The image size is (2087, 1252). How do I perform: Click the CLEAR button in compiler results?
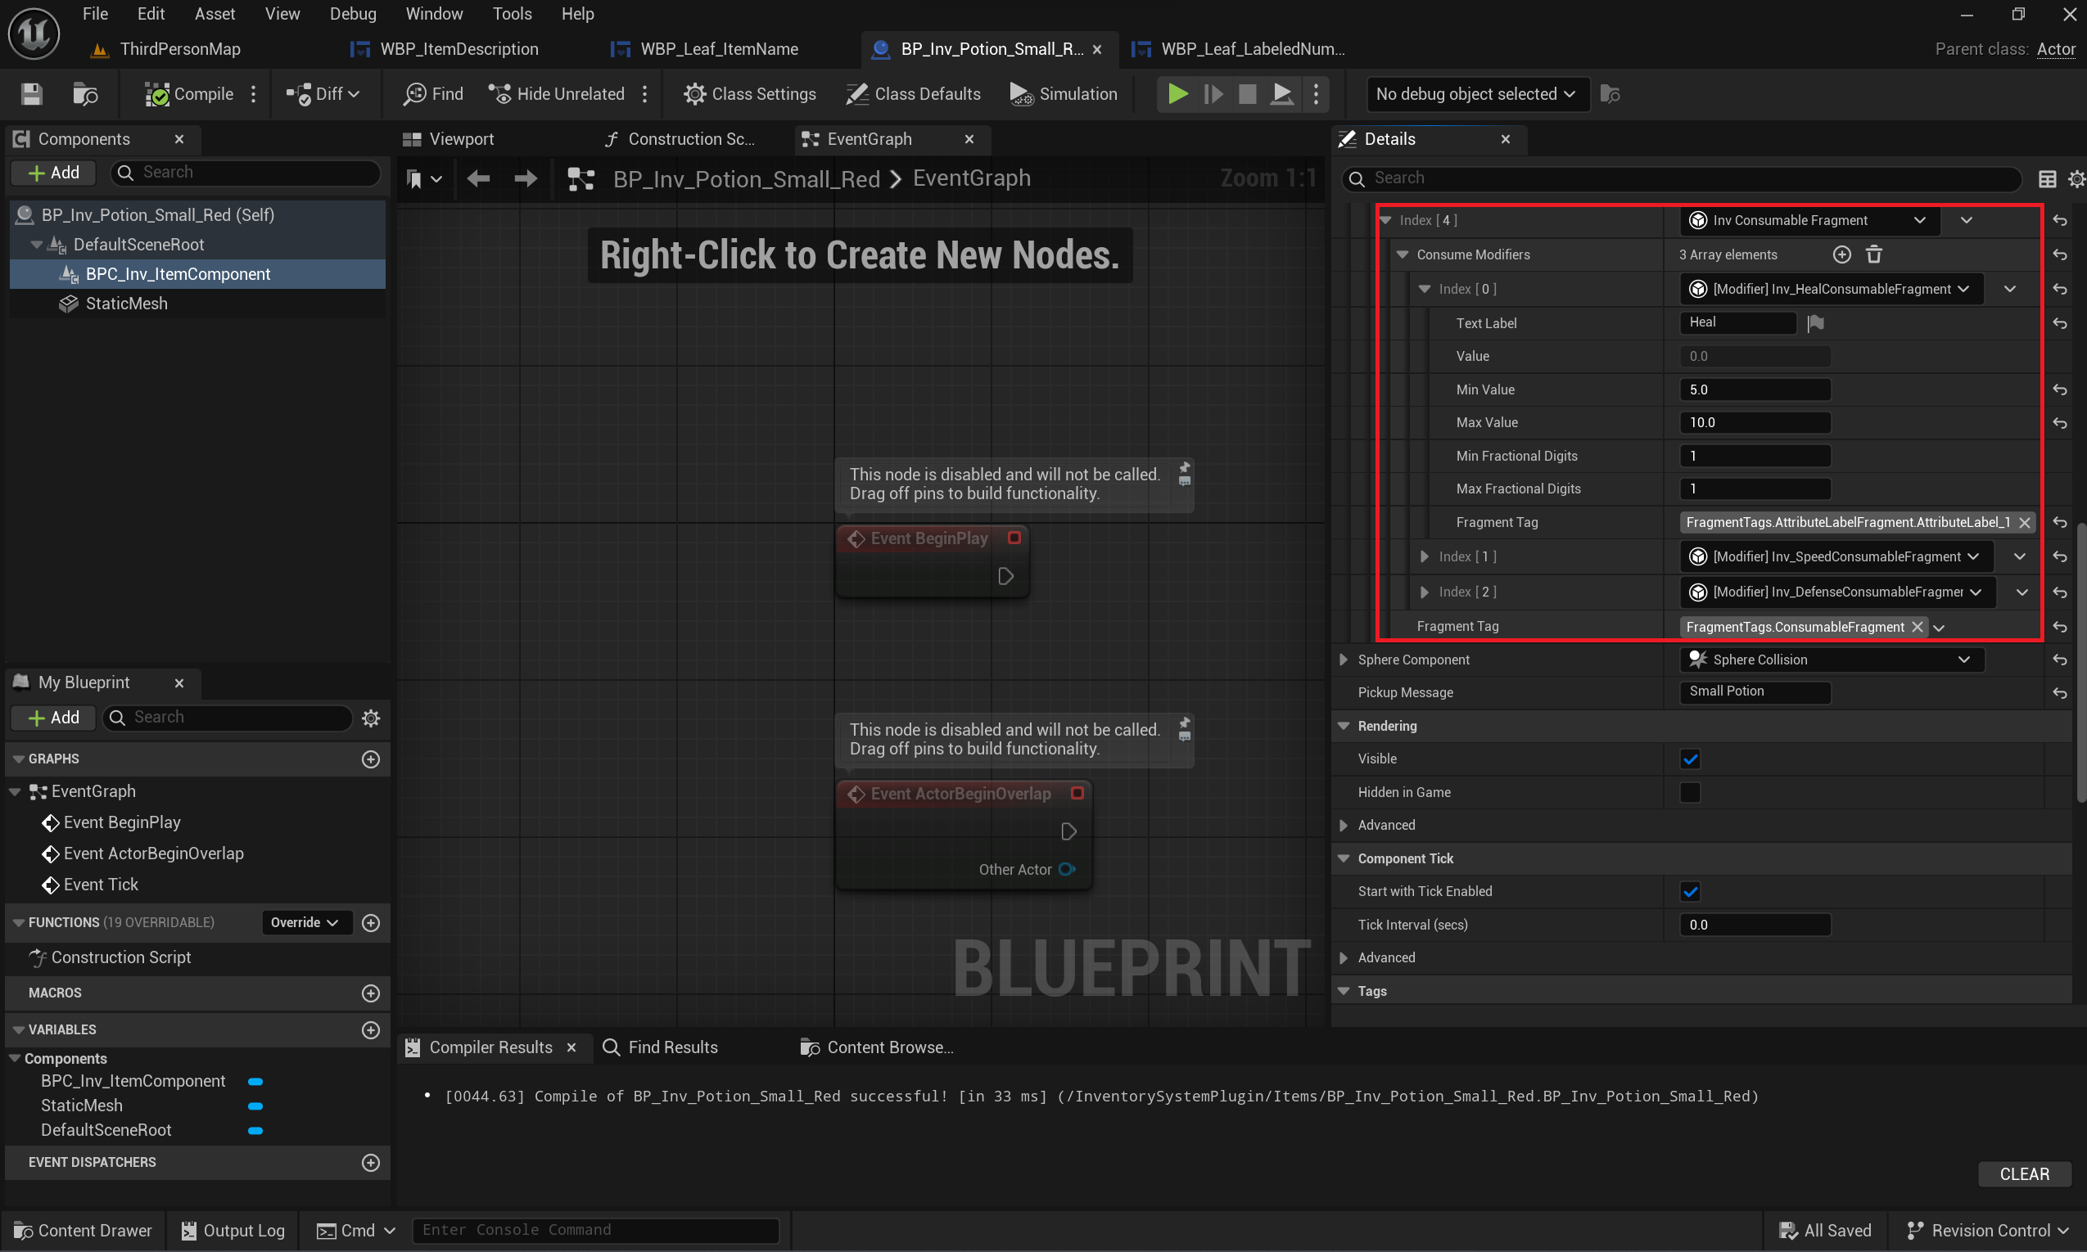click(x=2023, y=1173)
